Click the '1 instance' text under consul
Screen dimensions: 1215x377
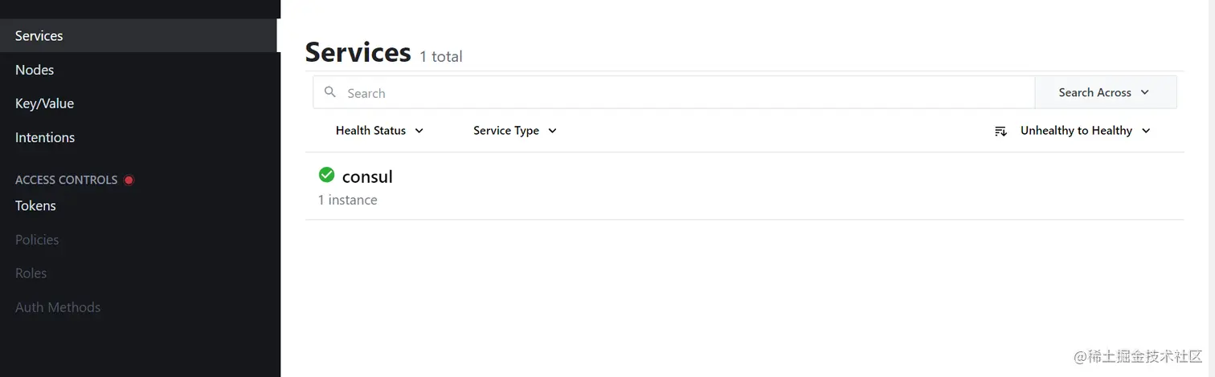click(347, 200)
